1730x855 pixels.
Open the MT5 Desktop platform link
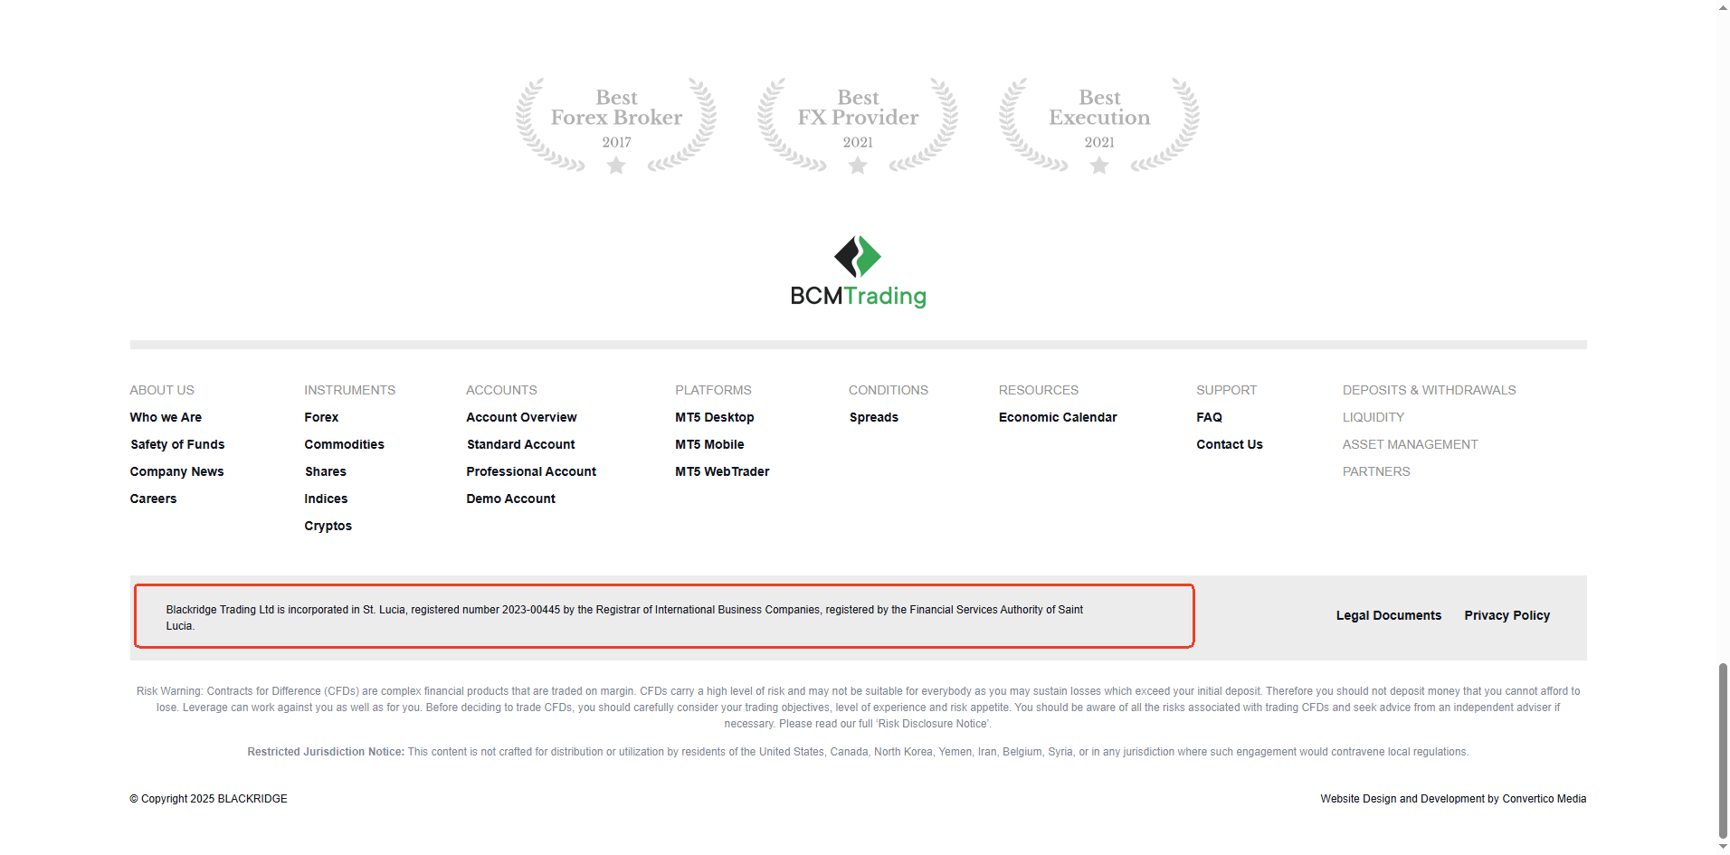click(714, 417)
